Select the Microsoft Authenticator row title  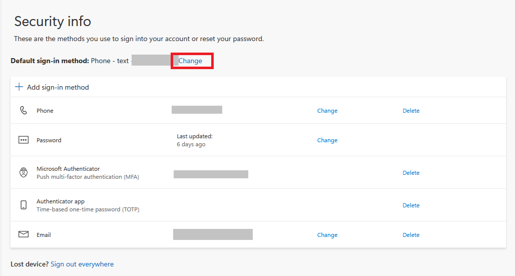pos(68,169)
